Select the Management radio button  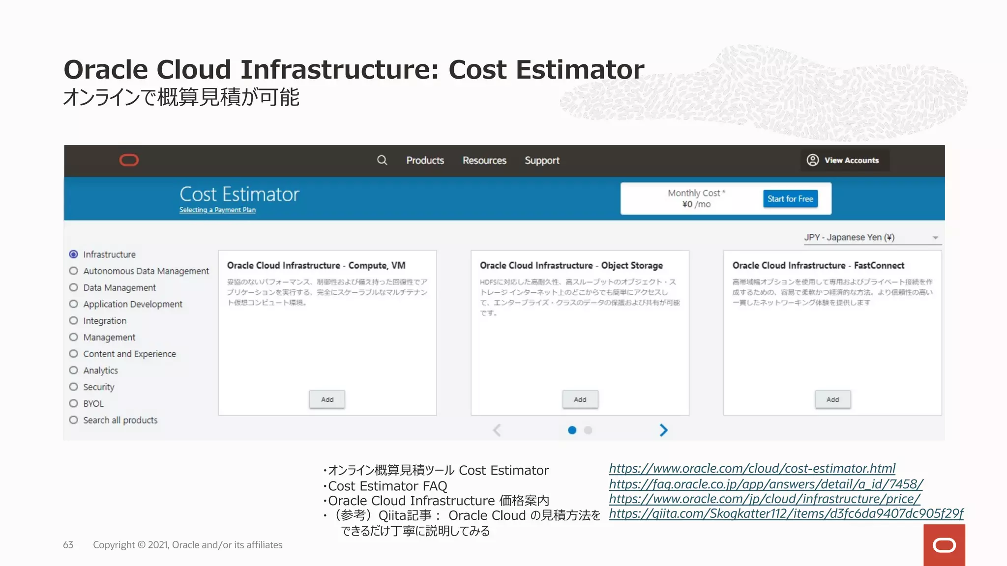(x=74, y=337)
